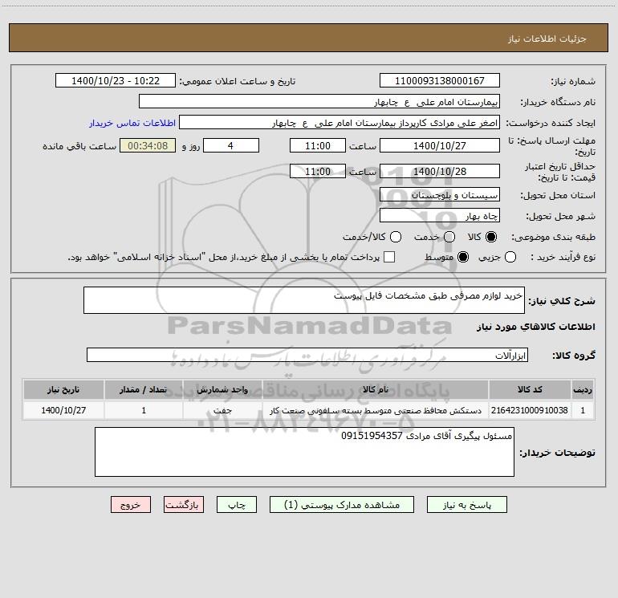Viewport: 618px width, 598px height.
Task: Click the request creator name field
Action: coord(339,123)
